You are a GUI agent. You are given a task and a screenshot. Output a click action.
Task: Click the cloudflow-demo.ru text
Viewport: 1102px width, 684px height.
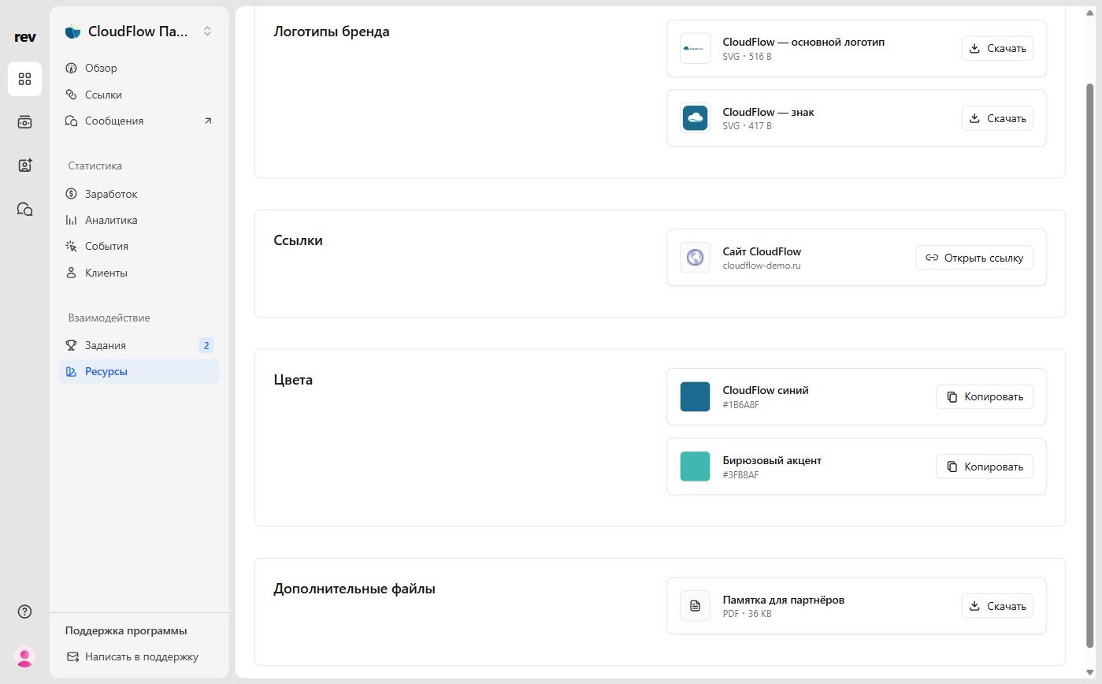762,266
